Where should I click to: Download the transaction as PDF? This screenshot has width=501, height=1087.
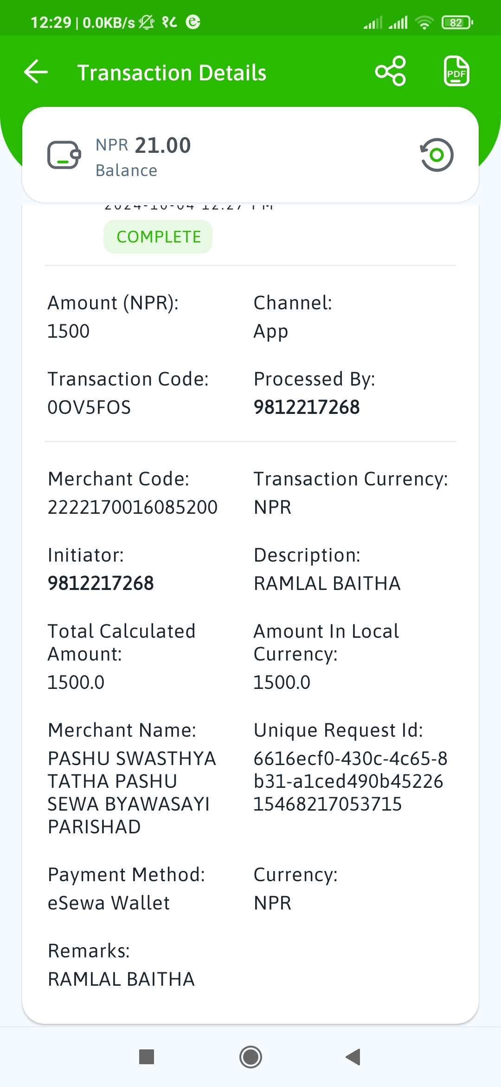(456, 71)
